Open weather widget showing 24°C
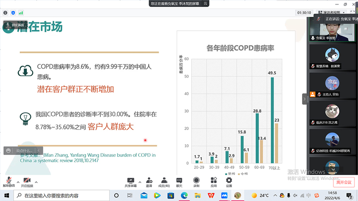358x201 pixels. coord(260,195)
